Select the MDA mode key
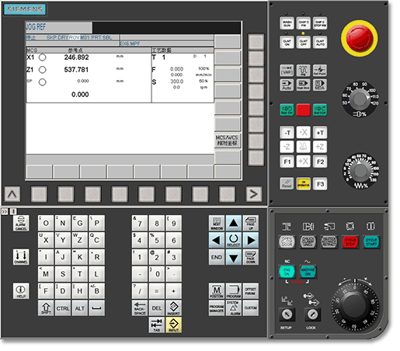The height and width of the screenshot is (351, 400). 320,85
